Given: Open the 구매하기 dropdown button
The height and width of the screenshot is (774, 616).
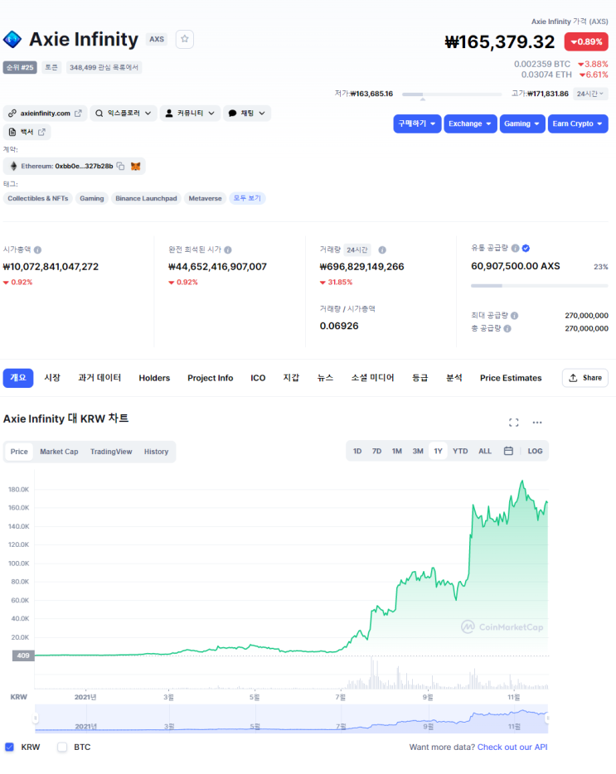Looking at the screenshot, I should pyautogui.click(x=417, y=123).
